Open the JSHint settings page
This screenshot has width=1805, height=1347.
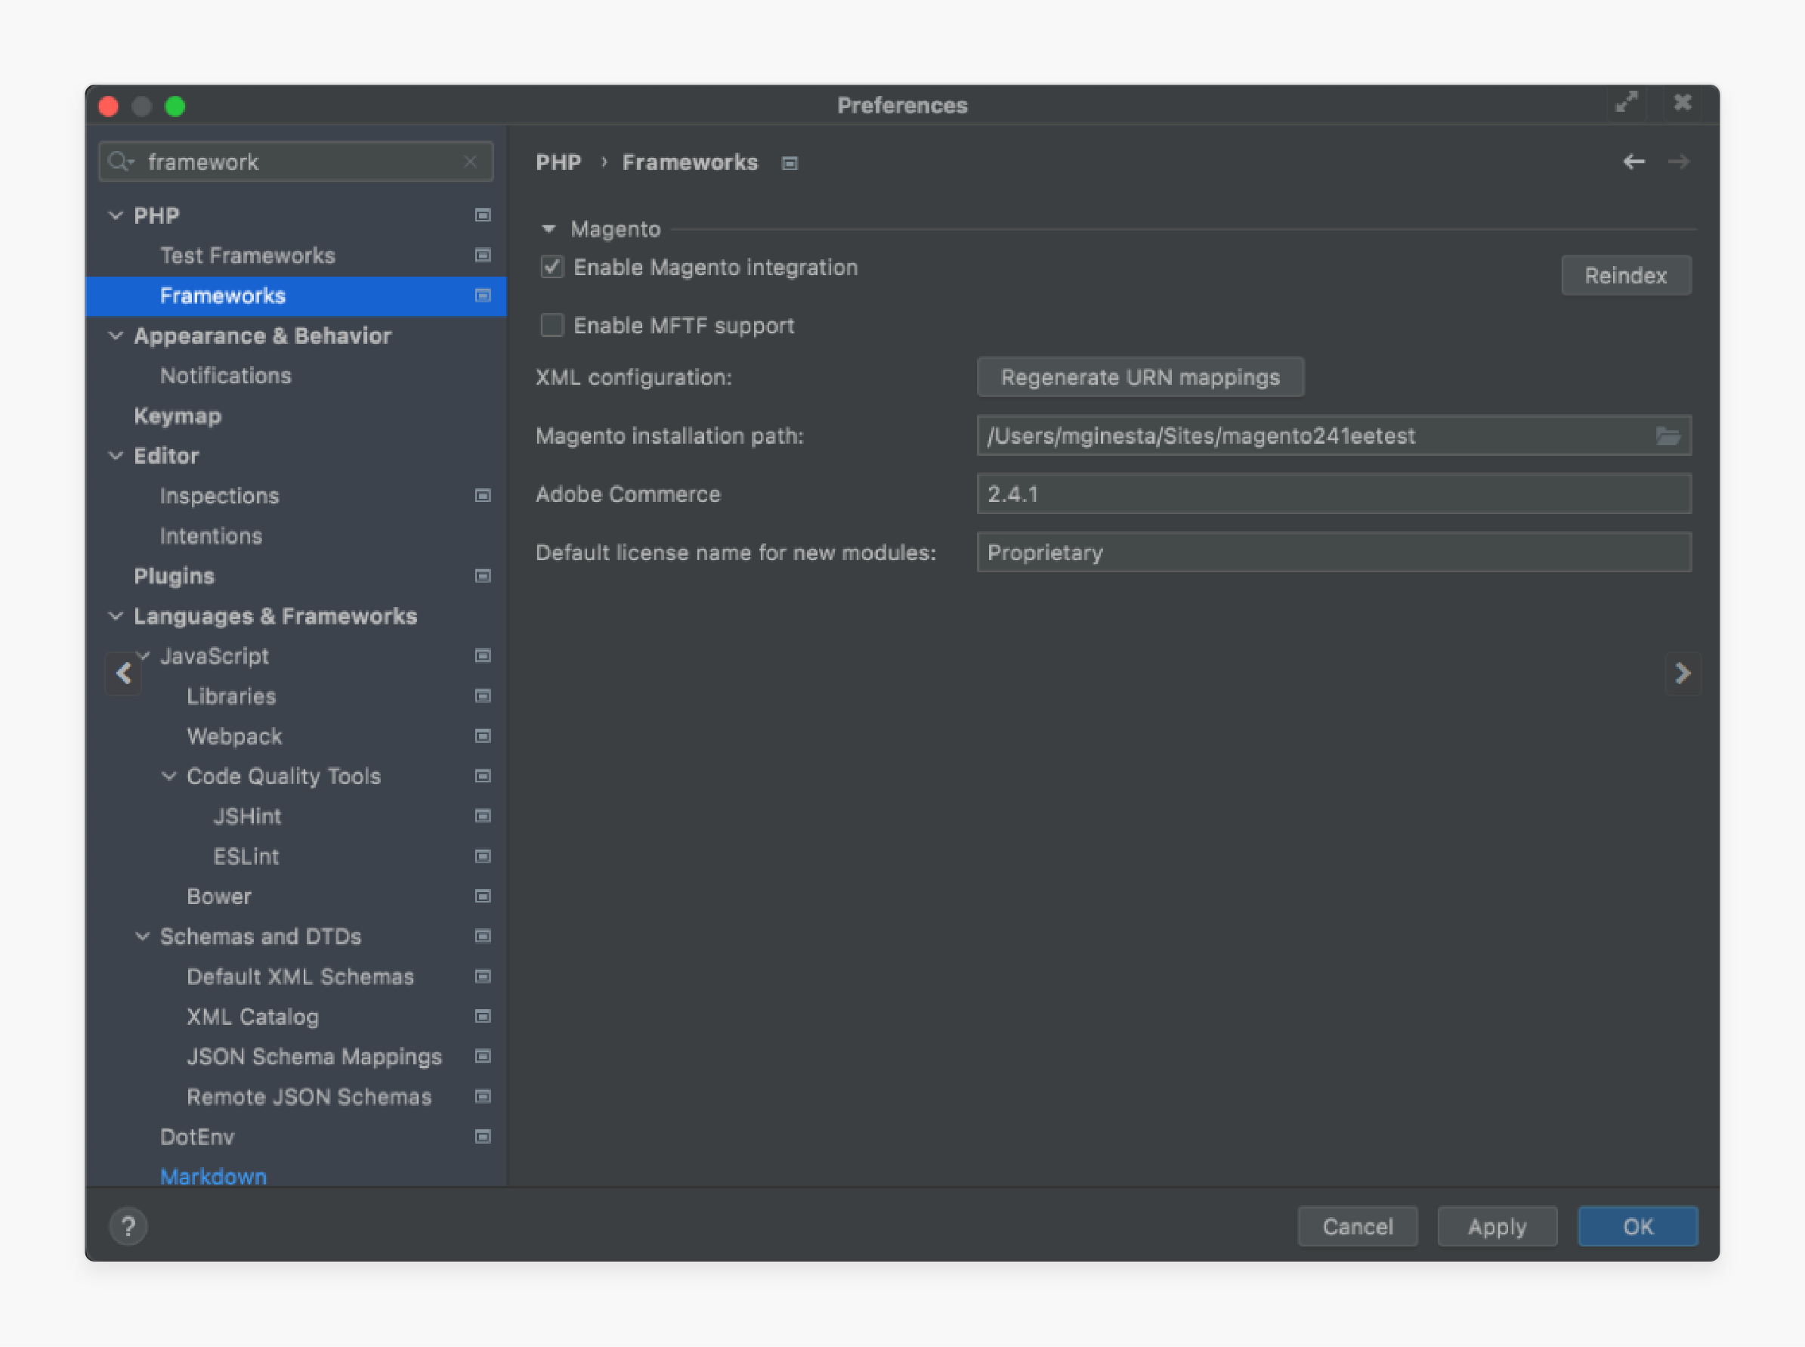pyautogui.click(x=247, y=816)
